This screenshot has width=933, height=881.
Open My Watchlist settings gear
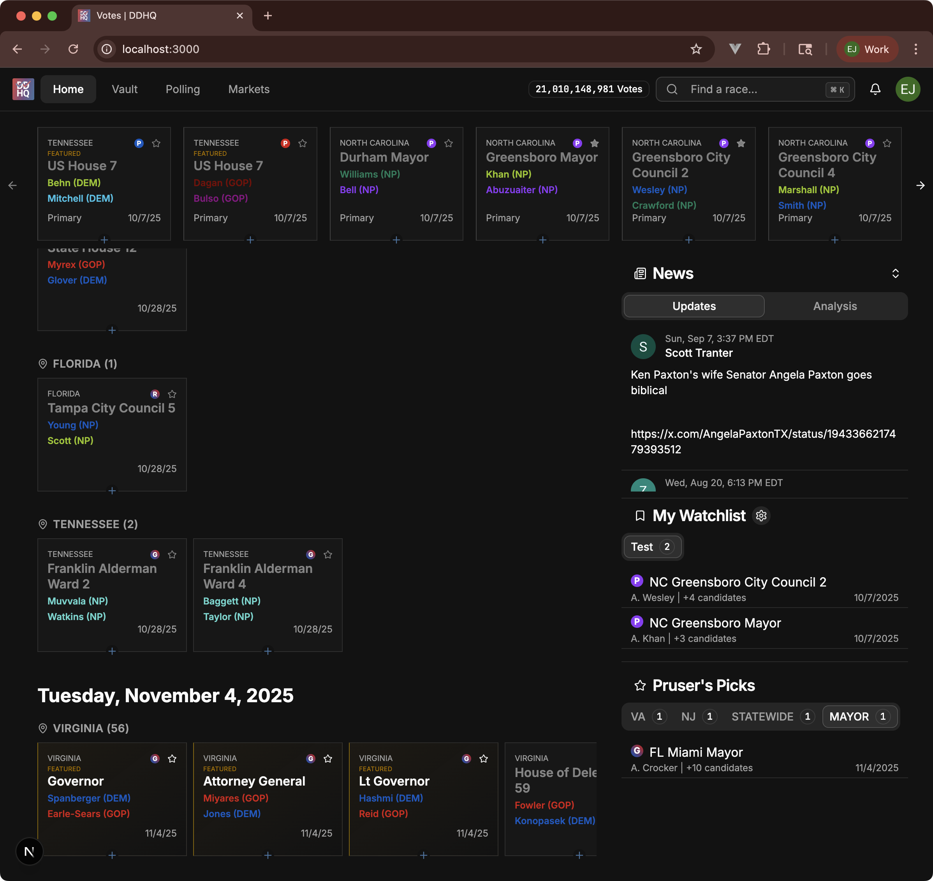click(761, 516)
